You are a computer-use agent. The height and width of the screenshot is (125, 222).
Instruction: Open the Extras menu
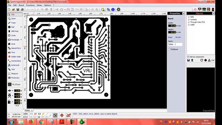point(39,5)
